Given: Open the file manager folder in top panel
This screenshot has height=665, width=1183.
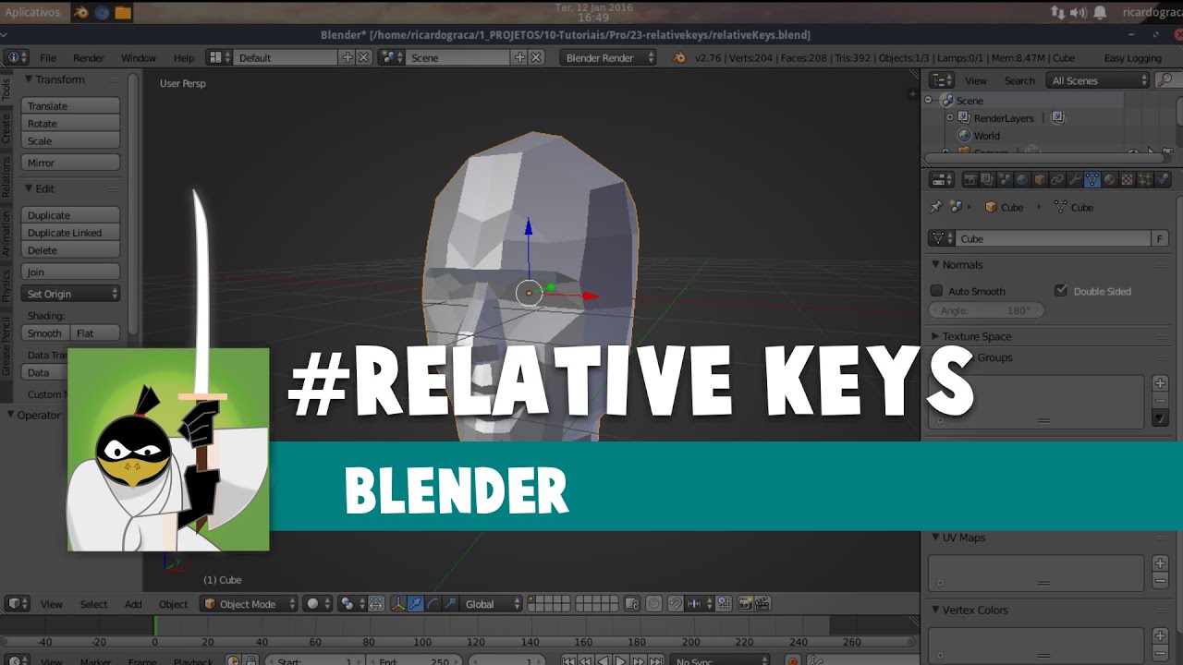Looking at the screenshot, I should (x=122, y=12).
